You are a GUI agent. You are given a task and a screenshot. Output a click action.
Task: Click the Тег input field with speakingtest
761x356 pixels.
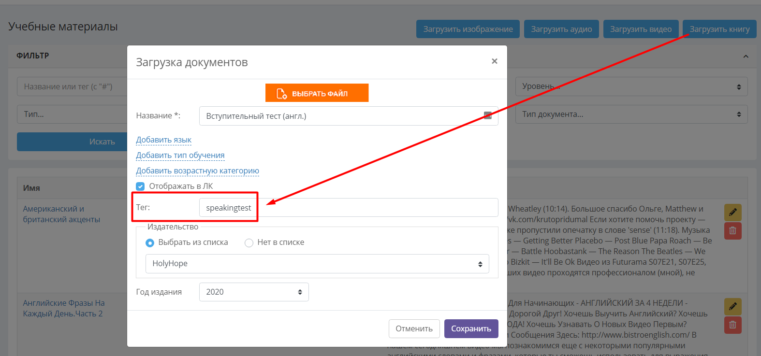pos(349,208)
